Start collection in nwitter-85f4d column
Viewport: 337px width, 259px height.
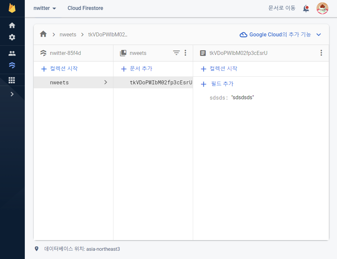(x=59, y=69)
